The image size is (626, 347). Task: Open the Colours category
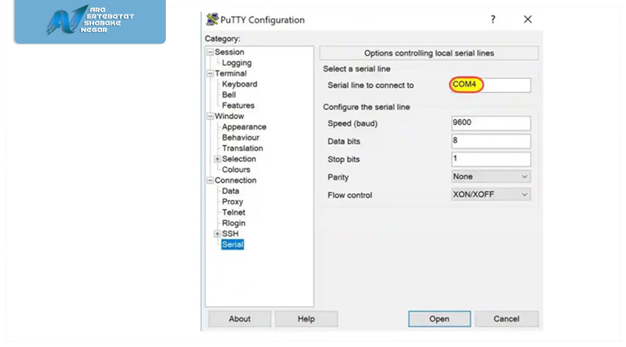[x=236, y=170]
